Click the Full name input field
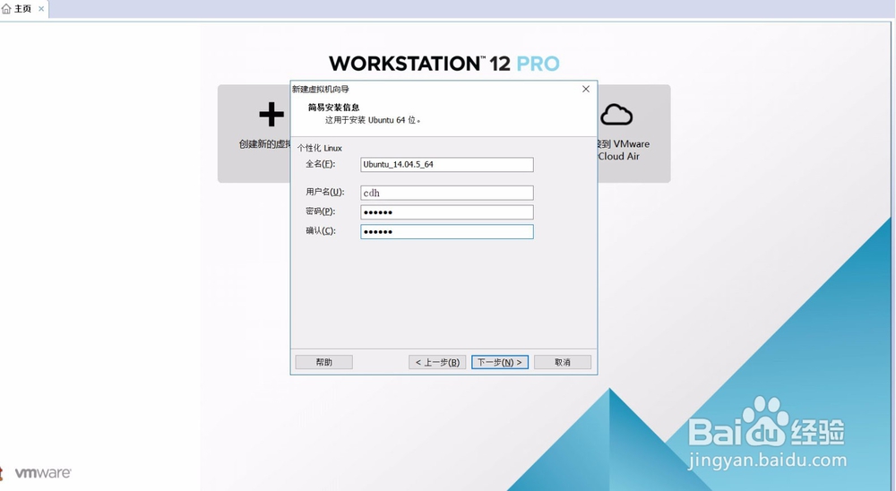The height and width of the screenshot is (491, 896). pyautogui.click(x=447, y=165)
